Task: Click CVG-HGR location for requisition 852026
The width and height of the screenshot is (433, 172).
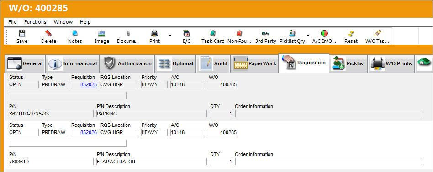Action: 119,132
